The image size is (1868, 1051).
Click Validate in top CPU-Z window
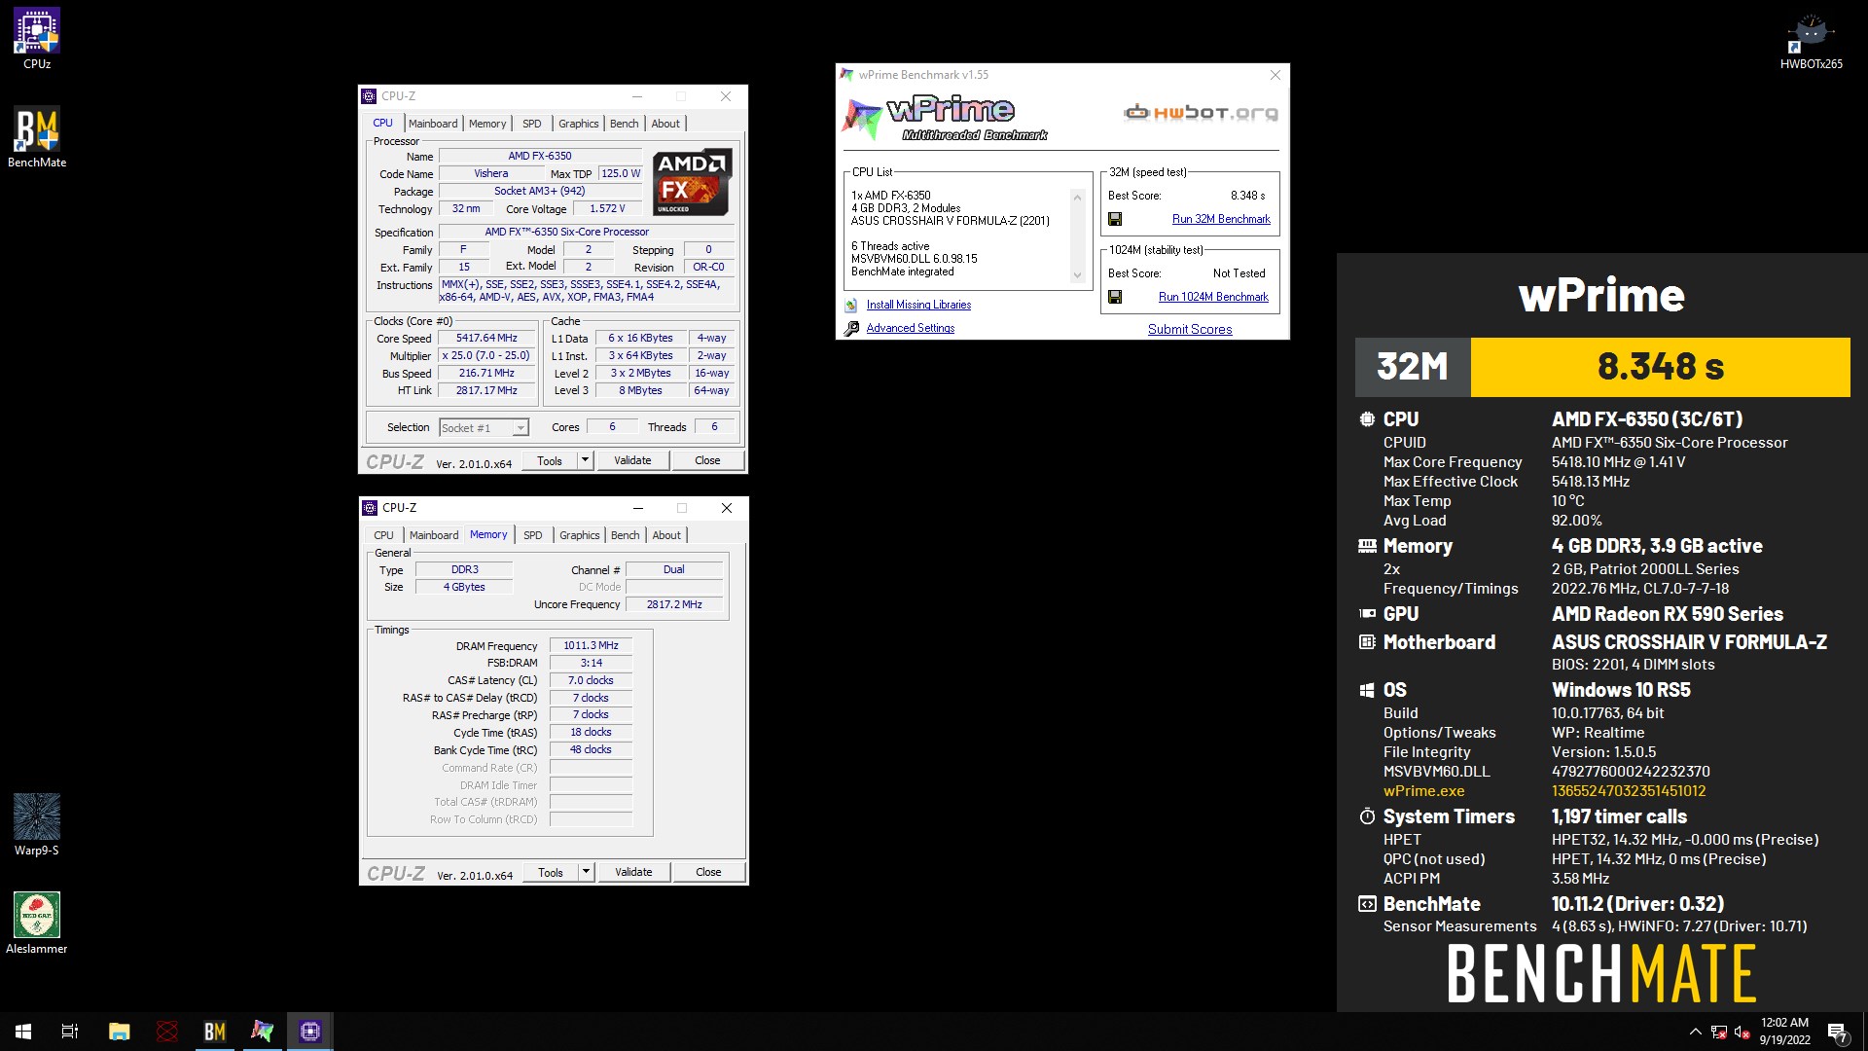[632, 460]
